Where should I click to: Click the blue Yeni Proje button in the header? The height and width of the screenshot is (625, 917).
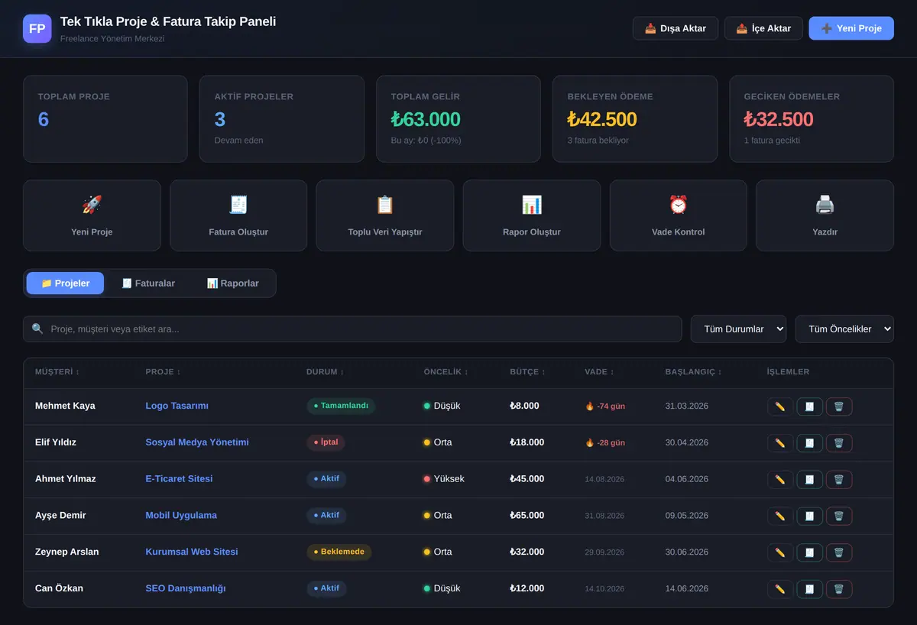851,28
